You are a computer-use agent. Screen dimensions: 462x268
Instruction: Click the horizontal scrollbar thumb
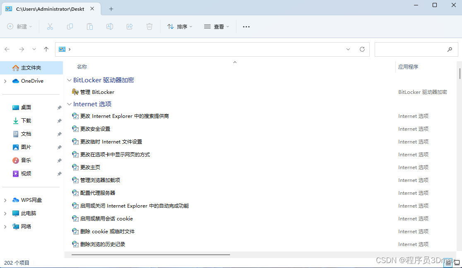[151, 254]
